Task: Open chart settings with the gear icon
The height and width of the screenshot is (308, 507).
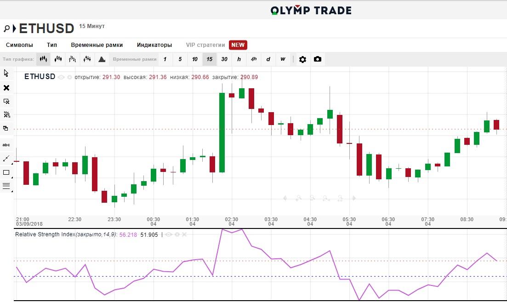Action: coord(302,59)
